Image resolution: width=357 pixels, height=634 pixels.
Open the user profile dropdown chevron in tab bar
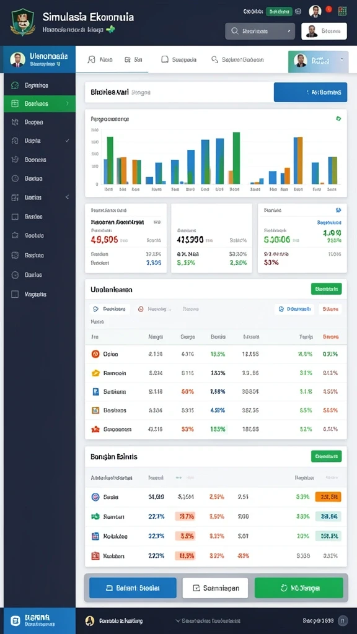342,59
